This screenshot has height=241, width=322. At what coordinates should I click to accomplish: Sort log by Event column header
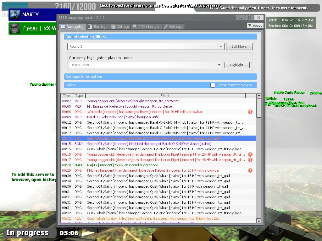click(x=165, y=96)
